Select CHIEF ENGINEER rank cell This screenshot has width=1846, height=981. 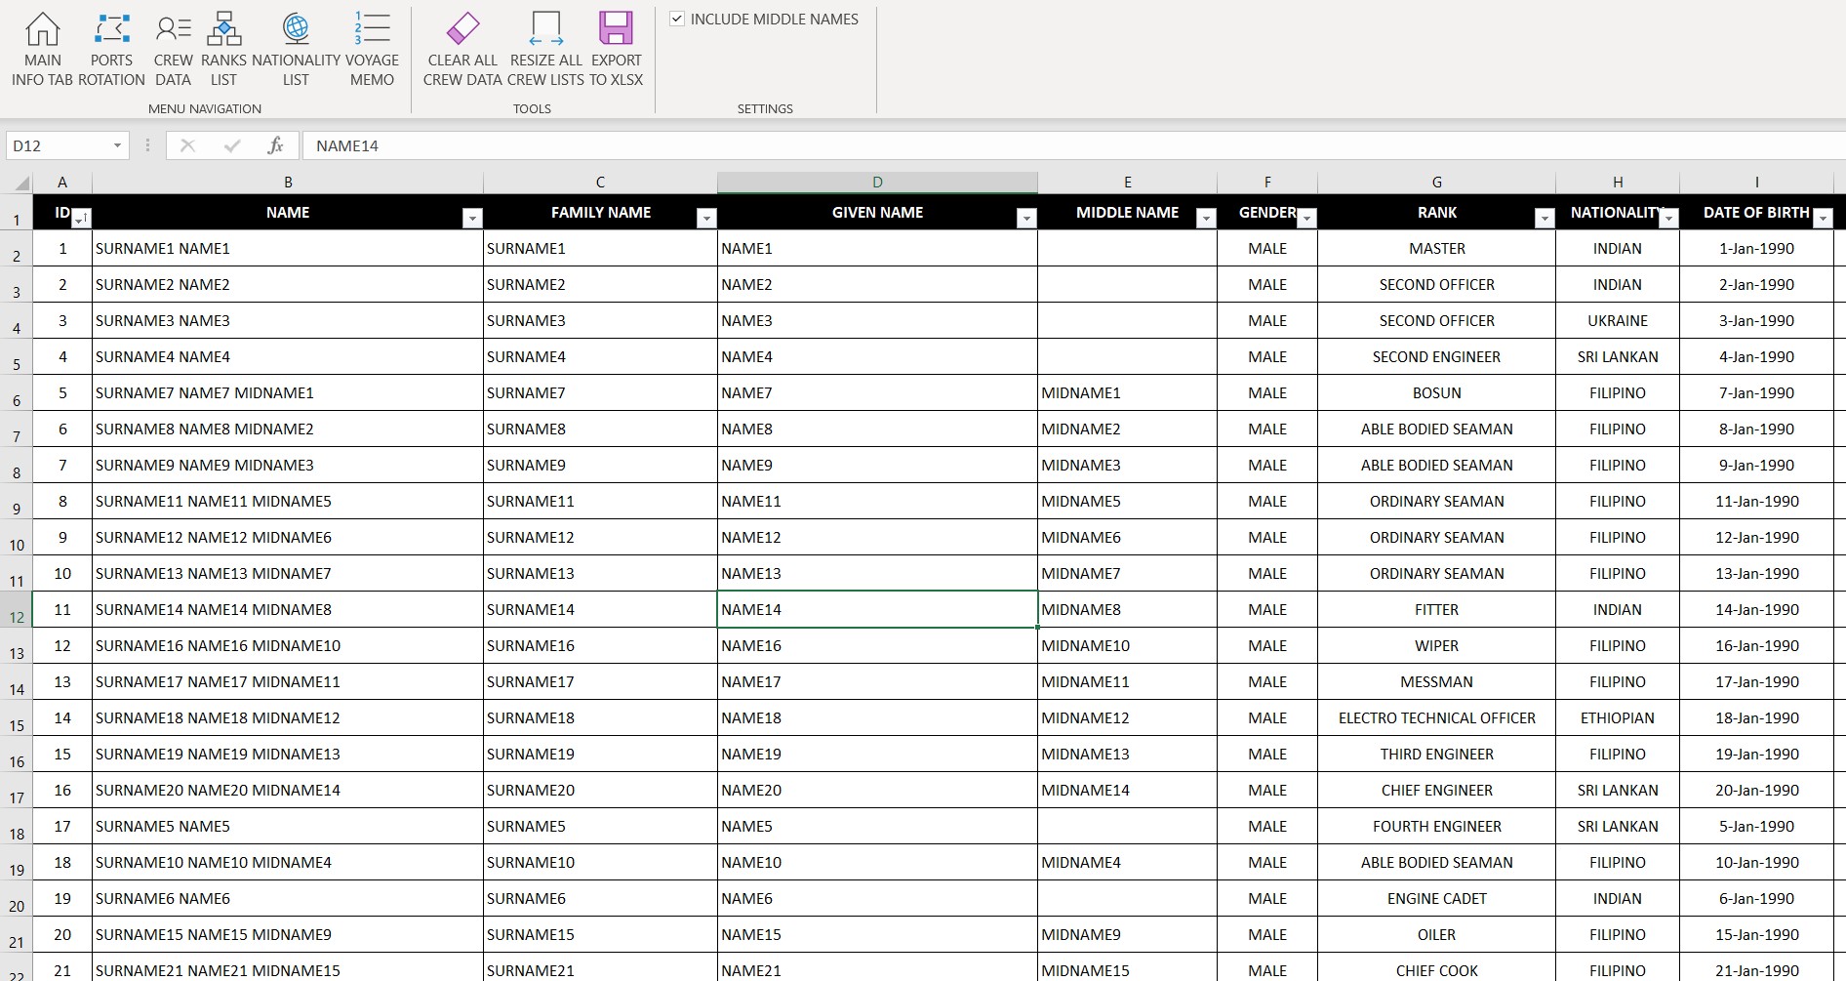tap(1436, 790)
